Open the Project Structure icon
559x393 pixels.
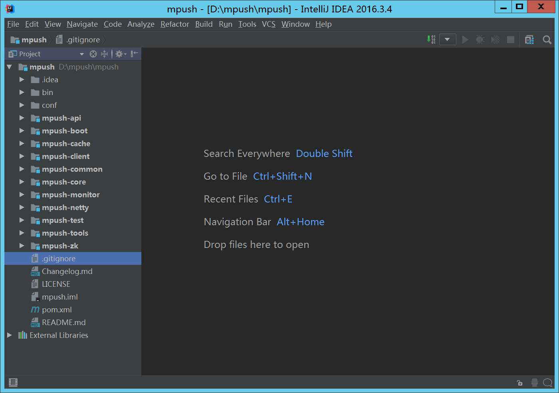click(529, 40)
